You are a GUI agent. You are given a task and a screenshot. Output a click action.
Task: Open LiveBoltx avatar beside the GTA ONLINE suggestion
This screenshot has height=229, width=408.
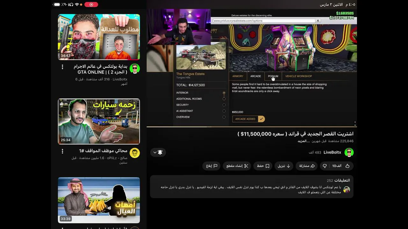[135, 69]
